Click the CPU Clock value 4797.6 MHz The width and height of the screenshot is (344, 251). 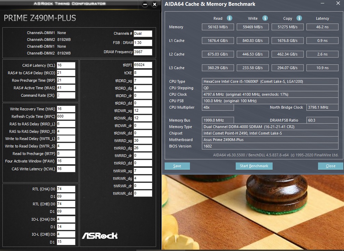click(x=270, y=94)
